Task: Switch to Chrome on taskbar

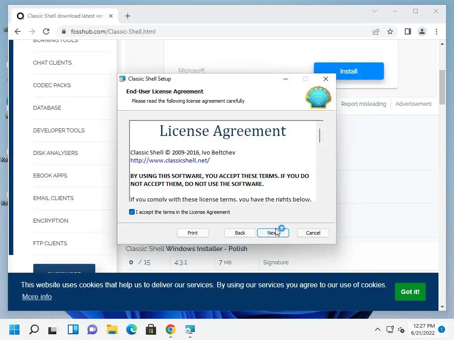Action: (171, 329)
